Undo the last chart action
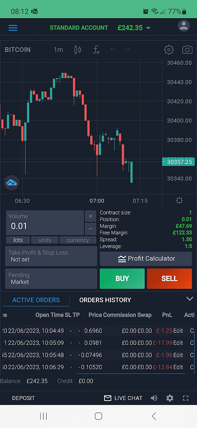197x428 pixels. pyautogui.click(x=114, y=50)
